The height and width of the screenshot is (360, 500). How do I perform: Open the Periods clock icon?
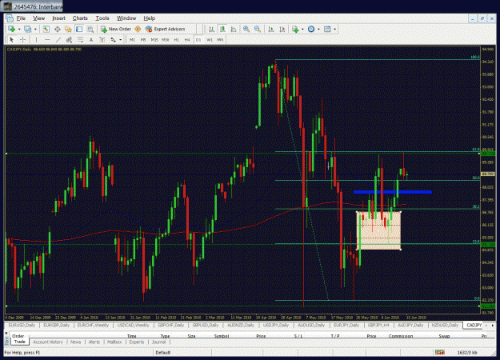[x=311, y=29]
